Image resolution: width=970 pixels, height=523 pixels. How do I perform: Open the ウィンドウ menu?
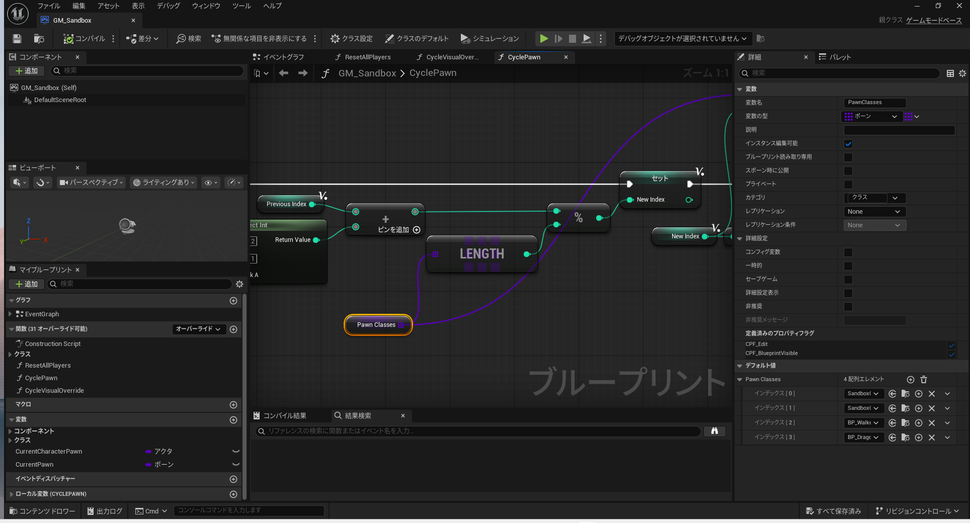pos(206,6)
